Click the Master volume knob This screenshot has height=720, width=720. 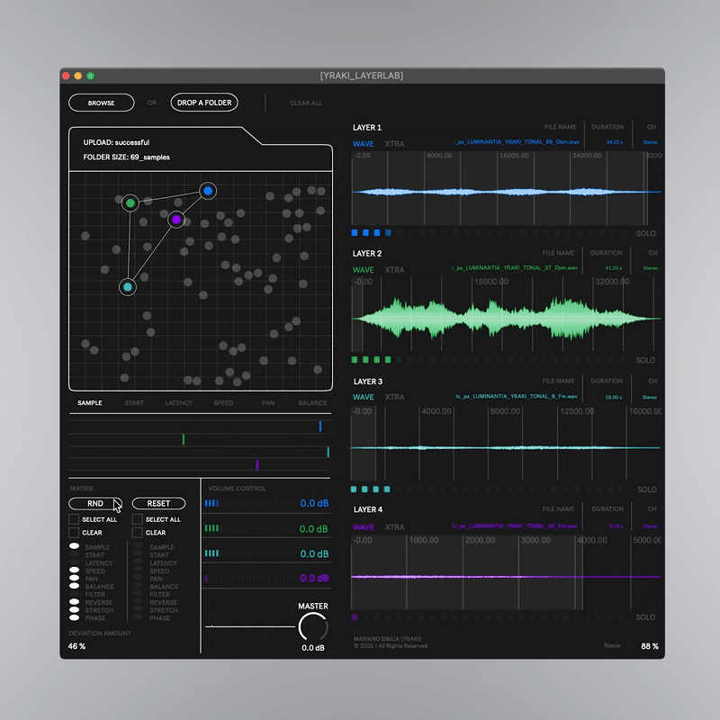point(312,627)
